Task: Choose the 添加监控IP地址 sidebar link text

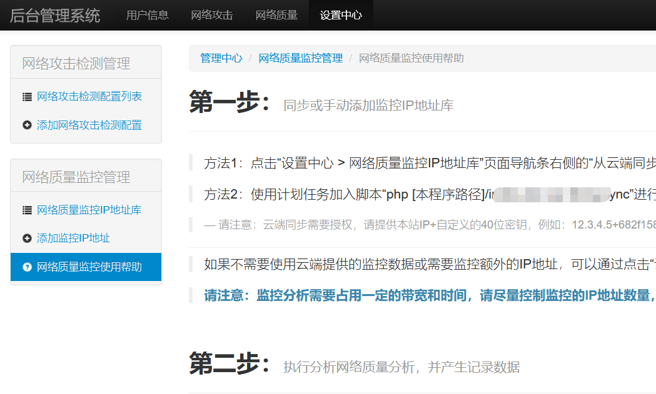Action: click(x=74, y=239)
